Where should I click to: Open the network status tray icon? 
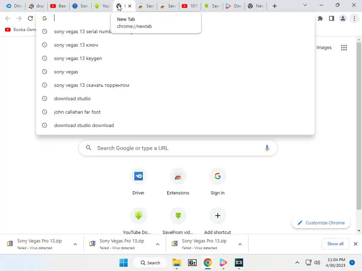point(308,263)
